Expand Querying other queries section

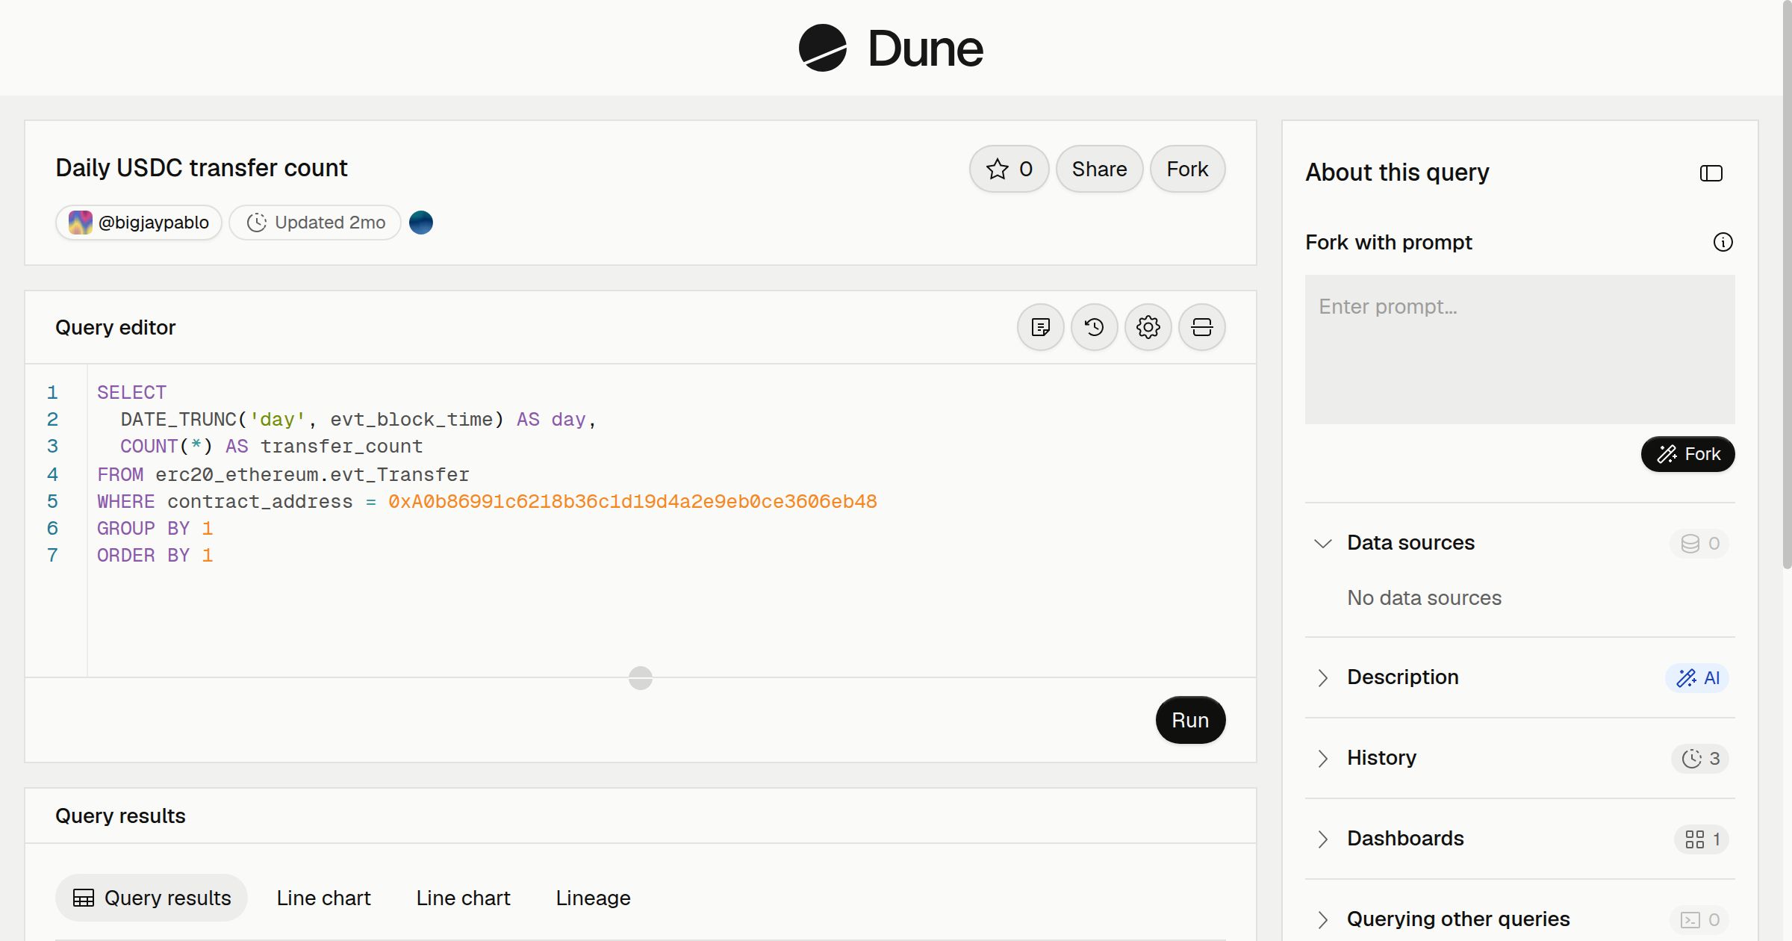pyautogui.click(x=1322, y=919)
